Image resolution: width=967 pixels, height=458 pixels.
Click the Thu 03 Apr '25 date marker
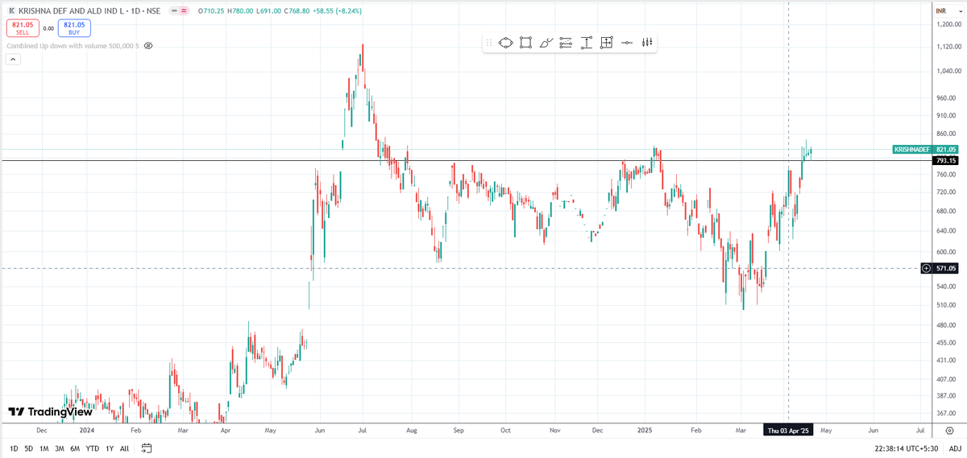(788, 431)
